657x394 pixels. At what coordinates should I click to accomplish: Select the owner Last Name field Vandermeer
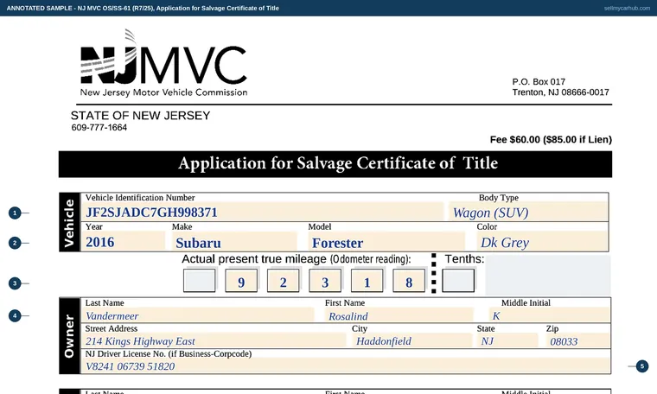[x=198, y=315]
